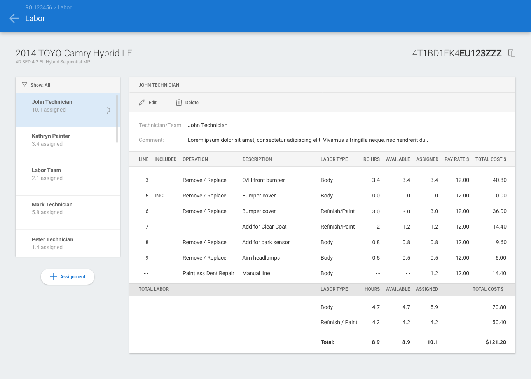Click the PAY RATE $ column header
Viewport: 531px width, 379px height.
coord(456,159)
